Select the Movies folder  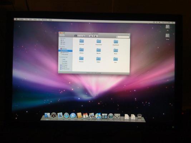99,51
